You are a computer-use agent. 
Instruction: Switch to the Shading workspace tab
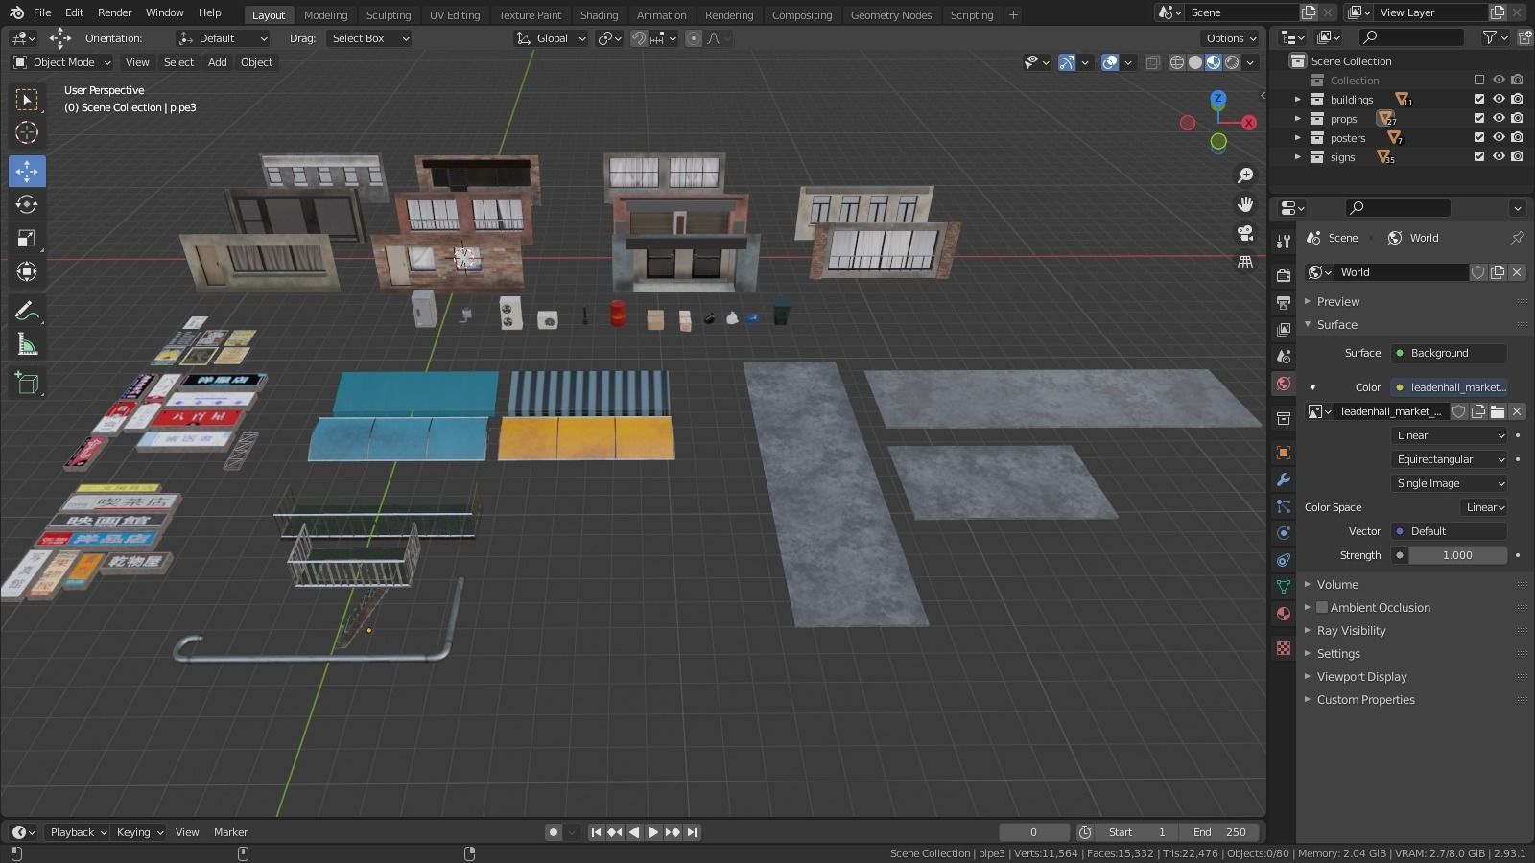pos(599,14)
